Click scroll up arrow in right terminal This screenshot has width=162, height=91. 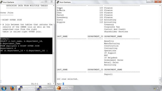pos(160,6)
